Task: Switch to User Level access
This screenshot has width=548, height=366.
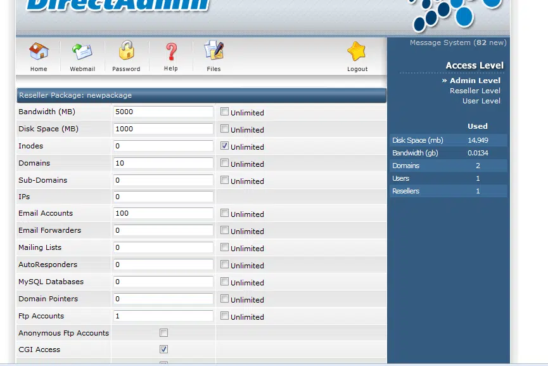Action: (x=481, y=101)
